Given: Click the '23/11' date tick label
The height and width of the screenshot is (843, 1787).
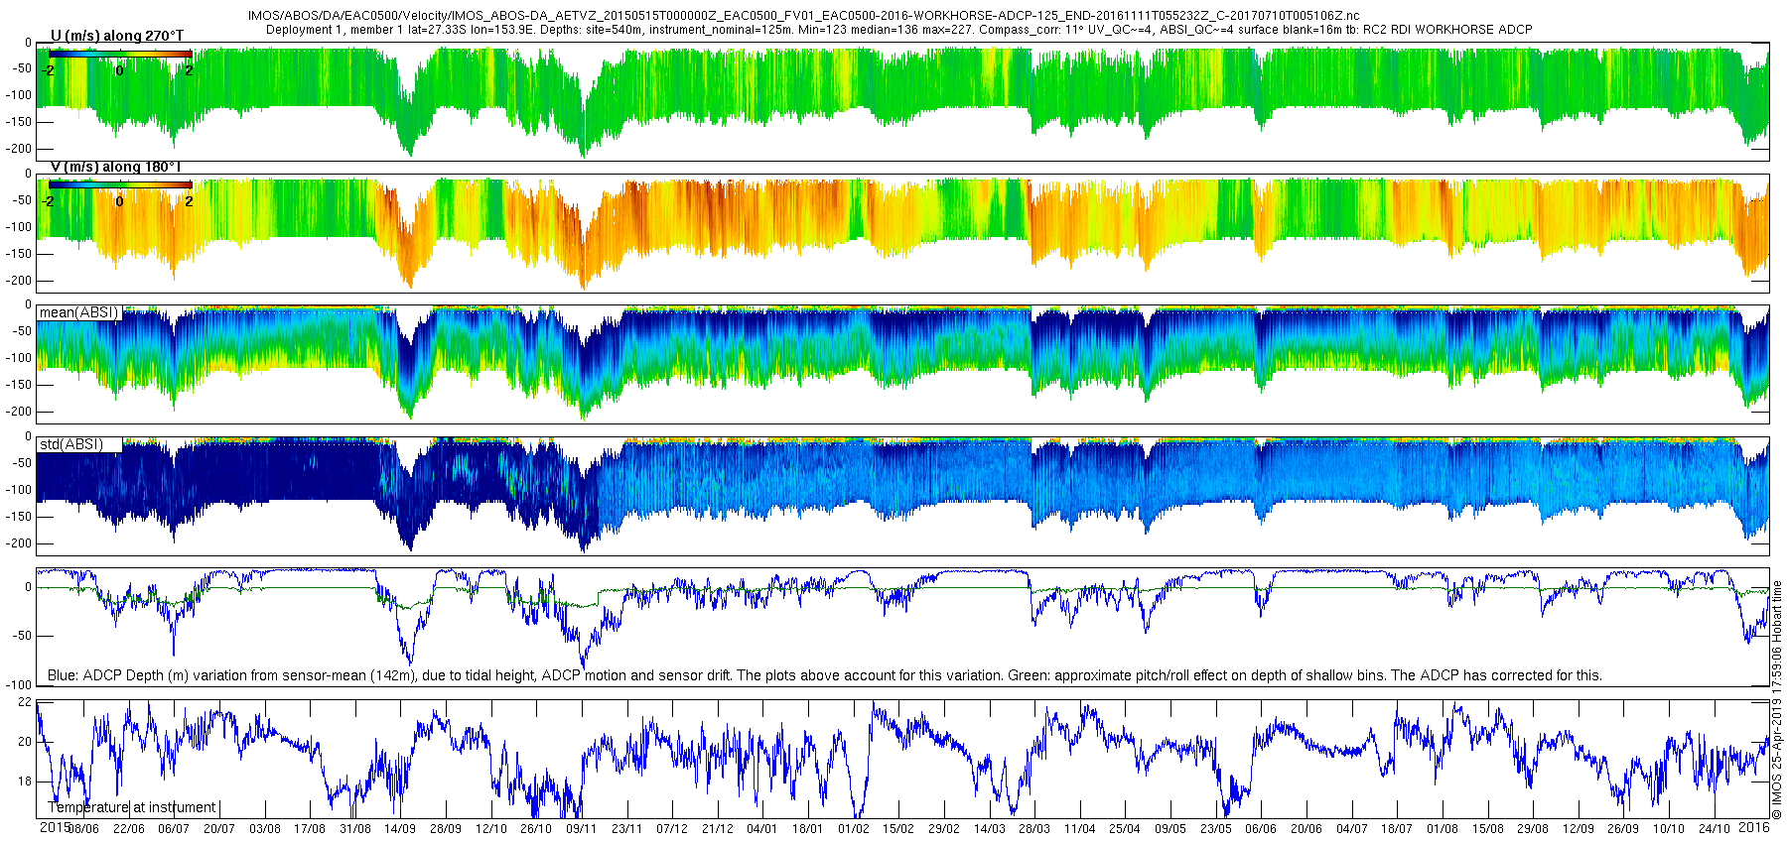Looking at the screenshot, I should [x=627, y=829].
